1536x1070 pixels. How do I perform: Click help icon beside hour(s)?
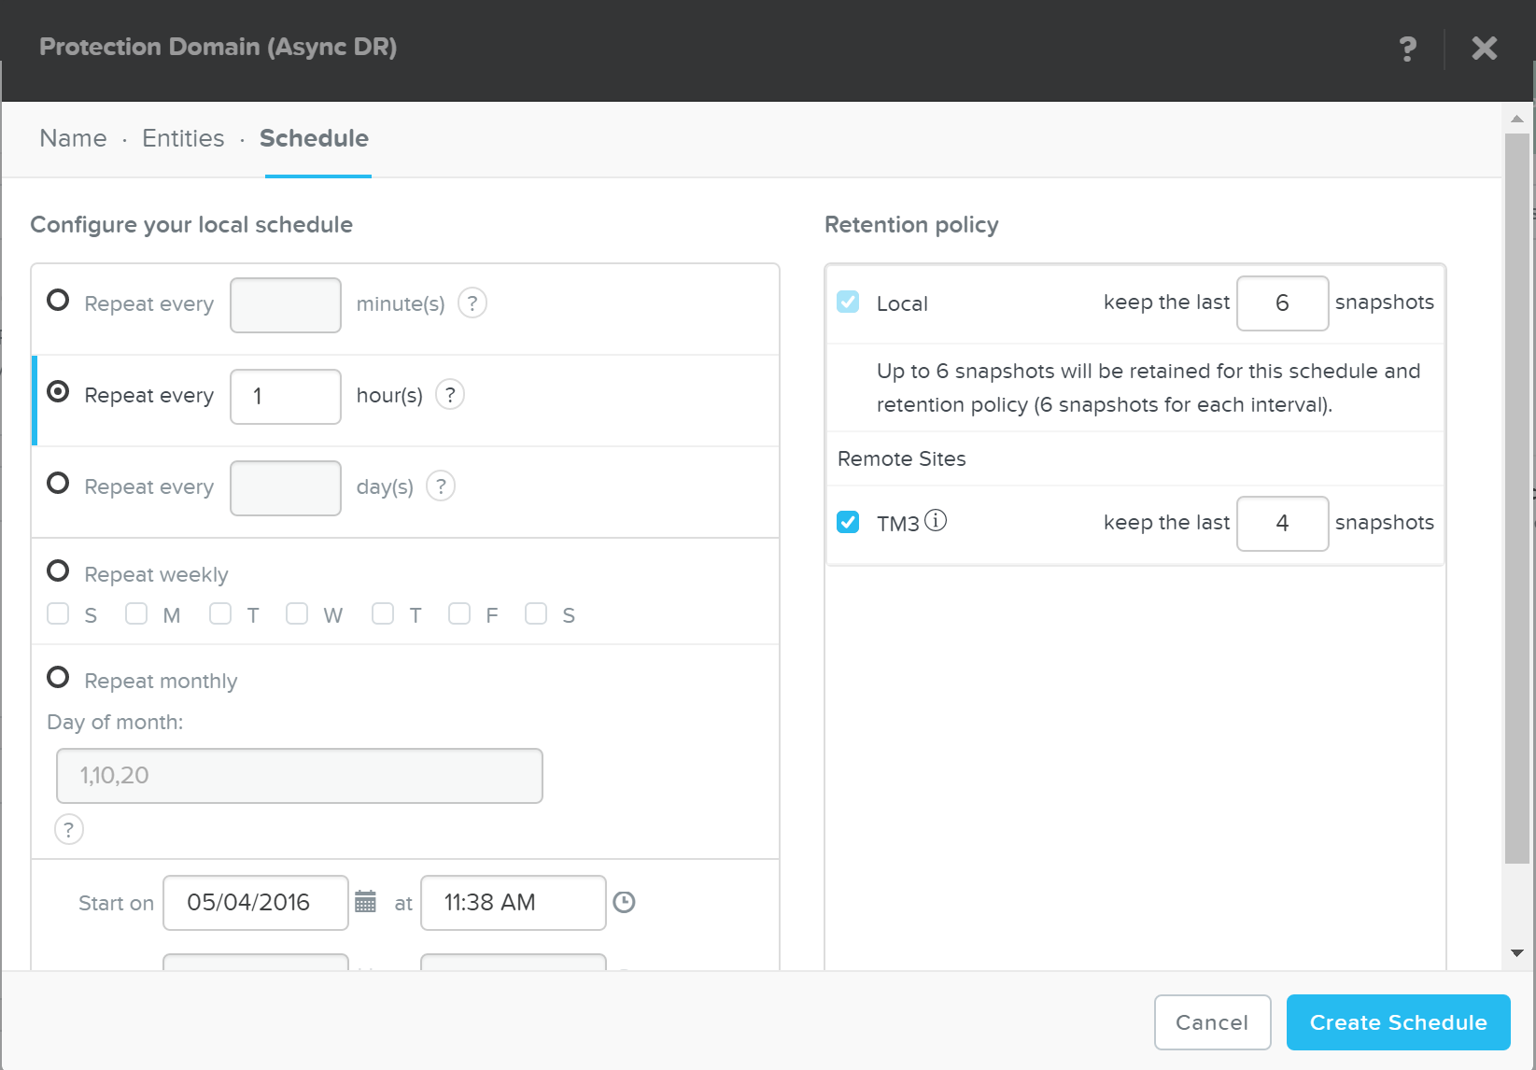[x=450, y=395]
